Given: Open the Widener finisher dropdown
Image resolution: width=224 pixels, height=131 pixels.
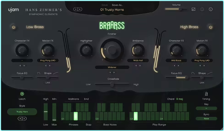Looking at the screenshot, I should coord(112,67).
